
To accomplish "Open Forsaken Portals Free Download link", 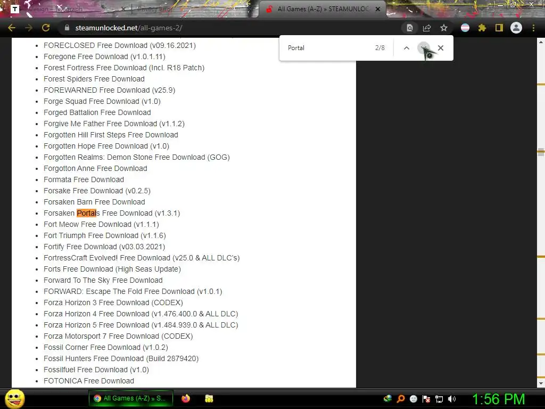I will 112,213.
